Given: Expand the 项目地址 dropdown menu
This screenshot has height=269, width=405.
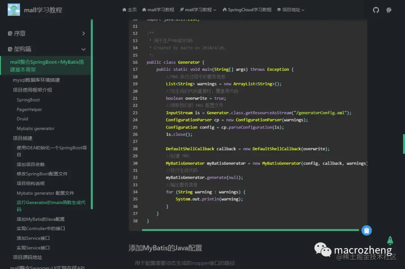Looking at the screenshot, I should pos(291,10).
